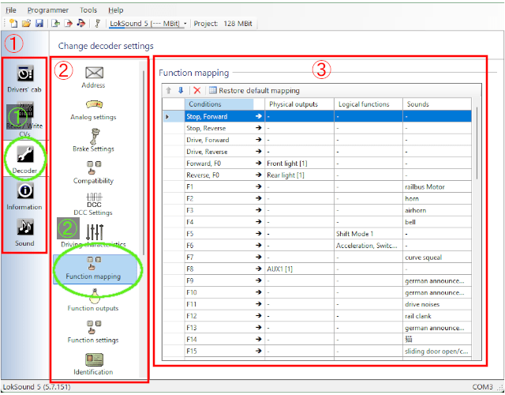Click the red X delete mapping icon
This screenshot has width=505, height=395.
[x=197, y=90]
